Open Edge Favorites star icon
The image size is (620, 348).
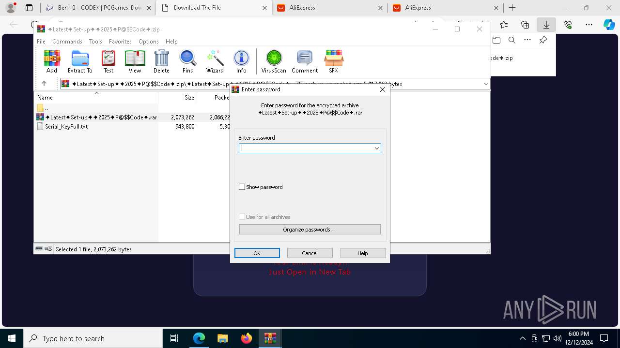504,25
